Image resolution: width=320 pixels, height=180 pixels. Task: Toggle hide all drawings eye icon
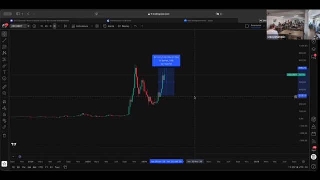coord(4,120)
